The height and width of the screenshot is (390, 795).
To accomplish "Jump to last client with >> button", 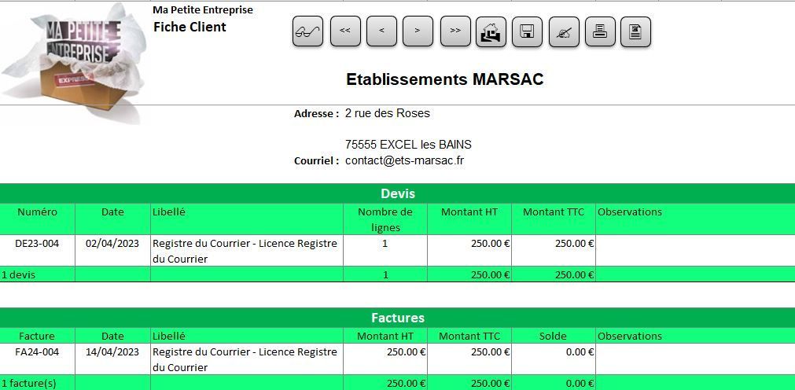I will [x=455, y=31].
